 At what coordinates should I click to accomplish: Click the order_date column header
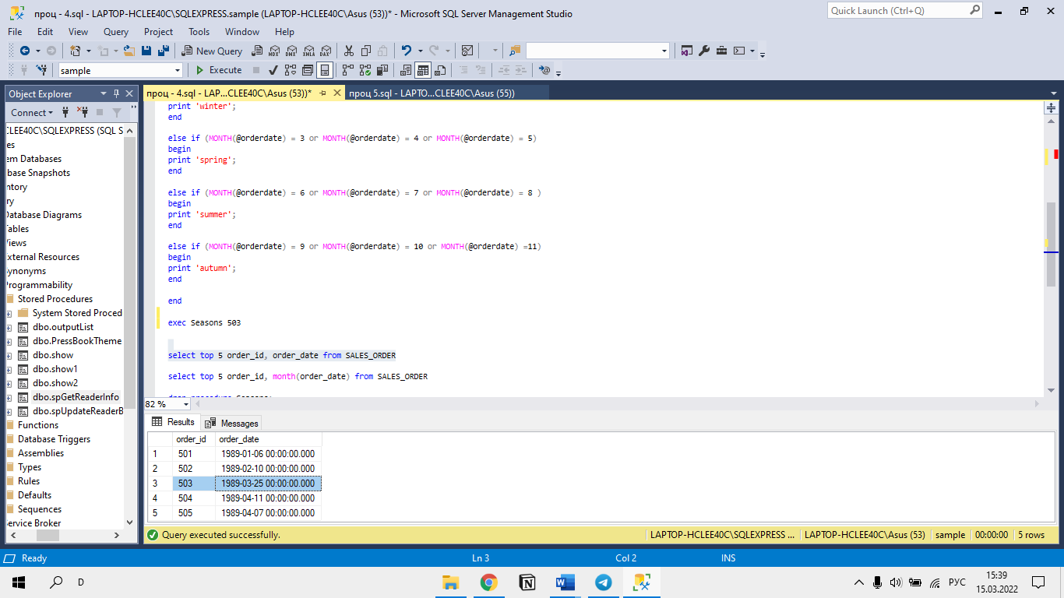(x=268, y=439)
